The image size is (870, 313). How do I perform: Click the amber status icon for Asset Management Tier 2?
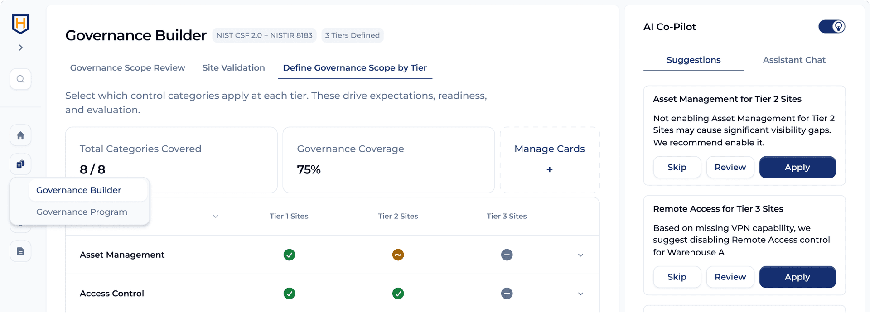[398, 255]
